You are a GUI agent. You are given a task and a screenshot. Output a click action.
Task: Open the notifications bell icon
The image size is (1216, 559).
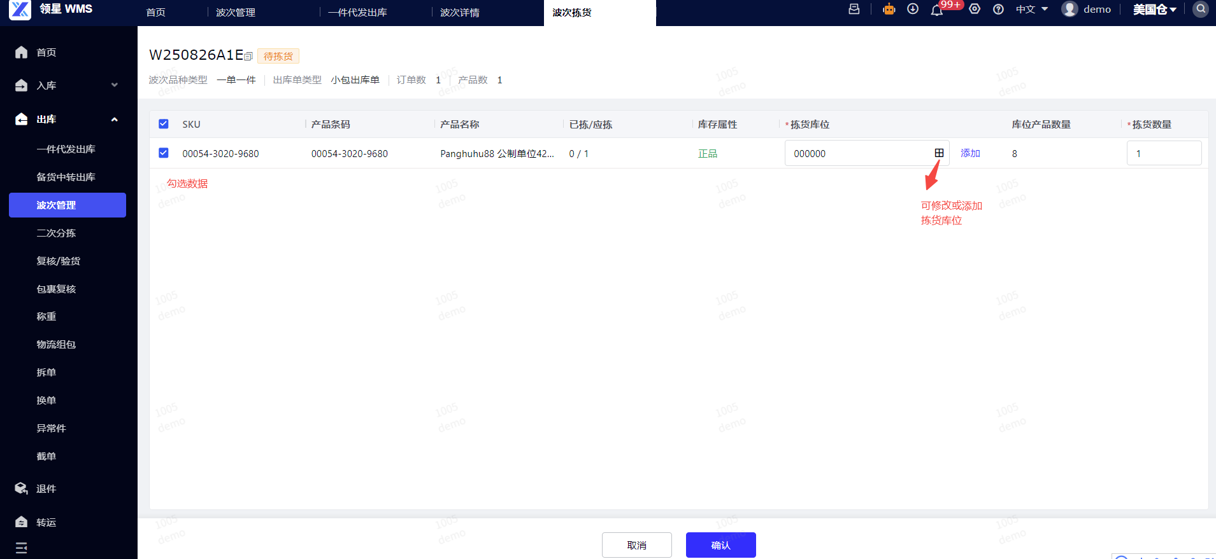click(x=936, y=10)
